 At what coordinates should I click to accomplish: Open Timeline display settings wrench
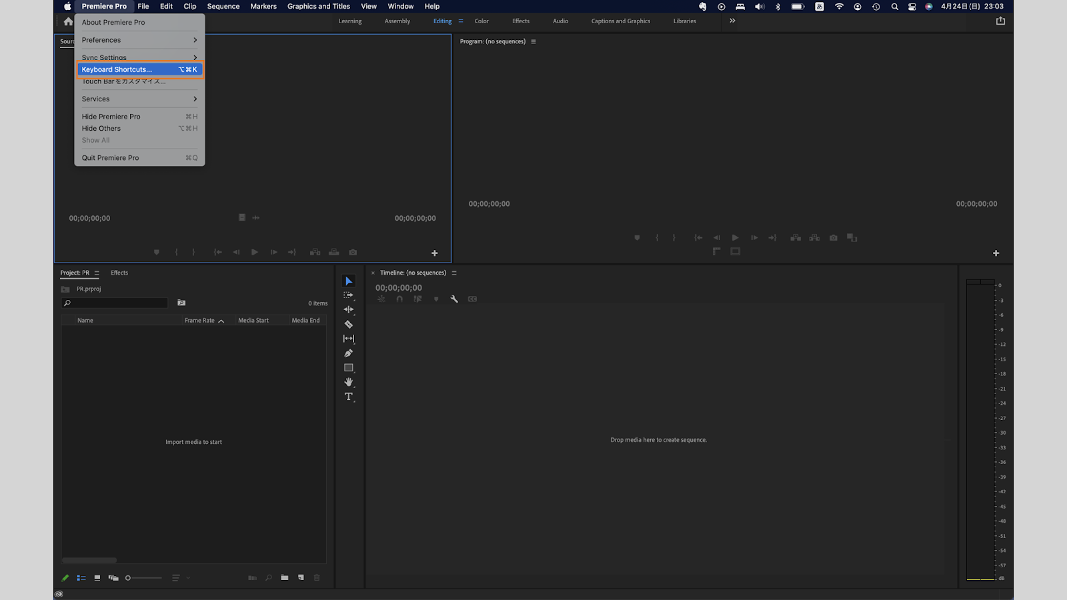coord(454,299)
